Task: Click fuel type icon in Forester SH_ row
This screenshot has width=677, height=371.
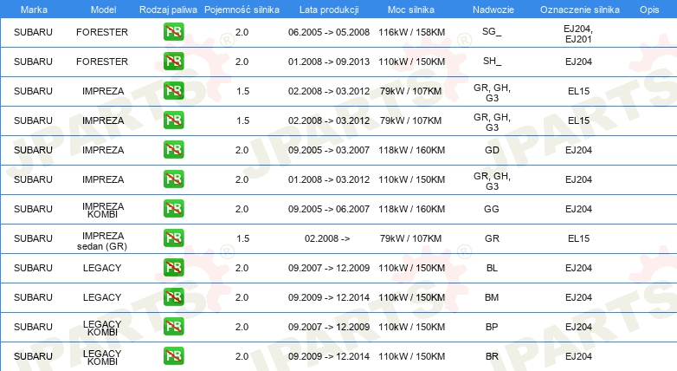Action: point(173,62)
